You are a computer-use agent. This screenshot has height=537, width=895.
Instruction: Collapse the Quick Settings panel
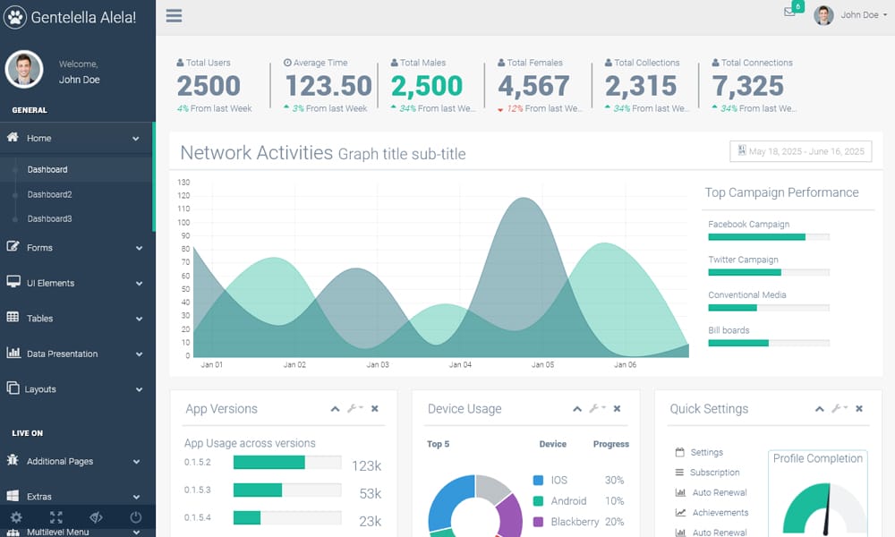819,409
